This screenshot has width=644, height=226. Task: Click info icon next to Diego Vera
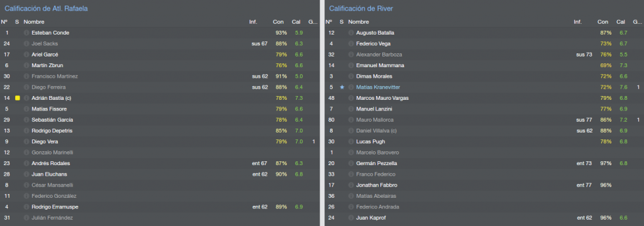tap(26, 141)
